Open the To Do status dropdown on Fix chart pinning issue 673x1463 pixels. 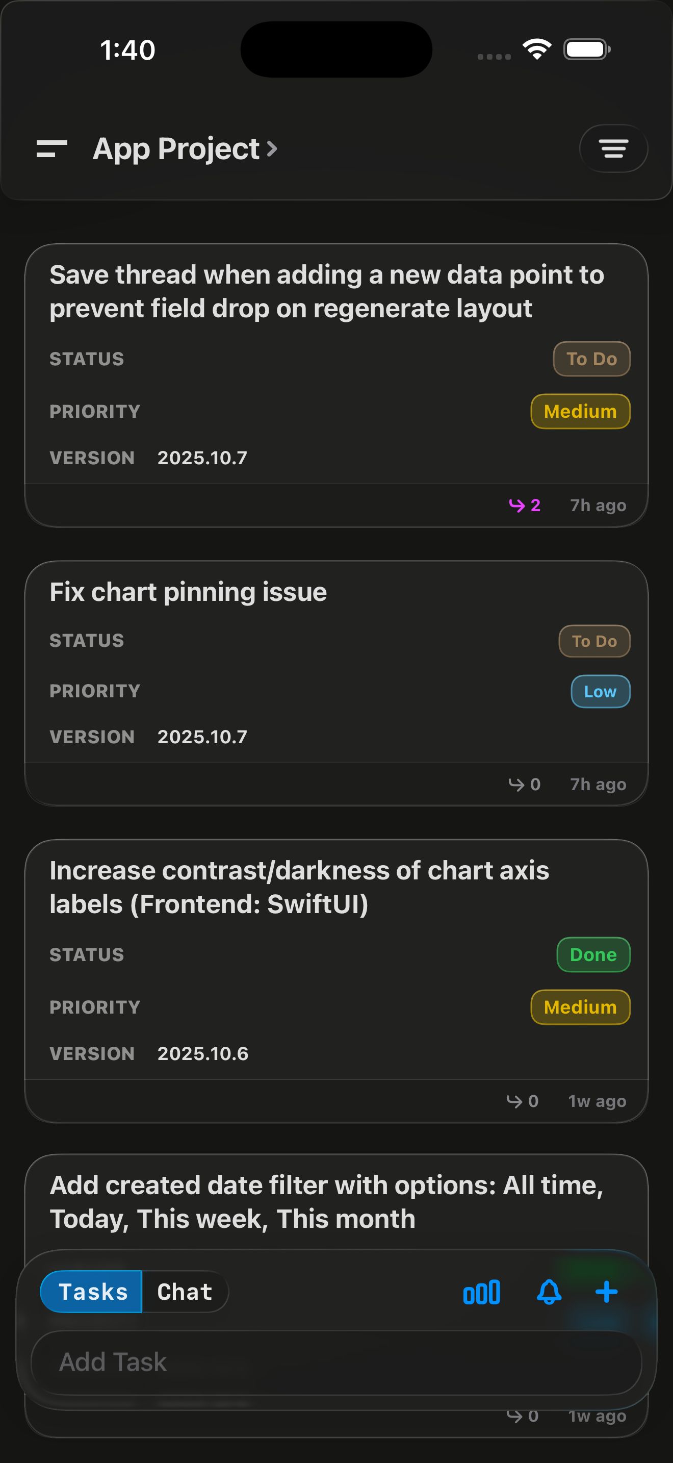[593, 641]
